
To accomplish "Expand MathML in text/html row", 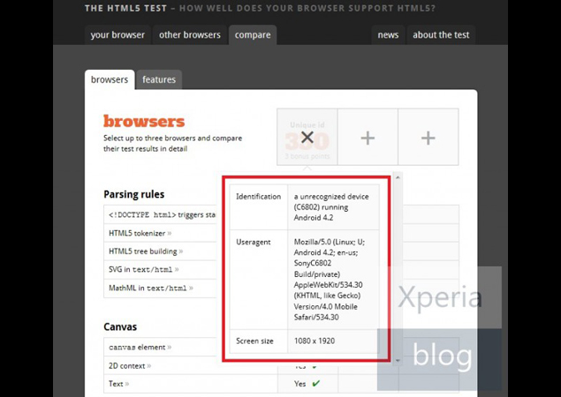I will [x=151, y=288].
